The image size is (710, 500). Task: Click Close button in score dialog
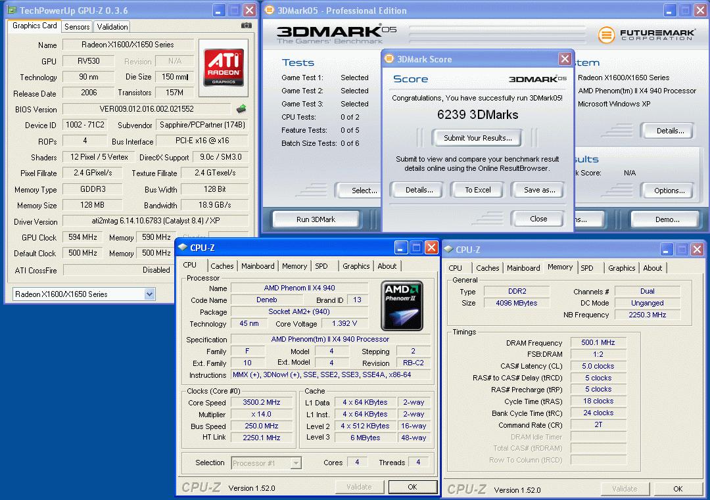(x=538, y=219)
